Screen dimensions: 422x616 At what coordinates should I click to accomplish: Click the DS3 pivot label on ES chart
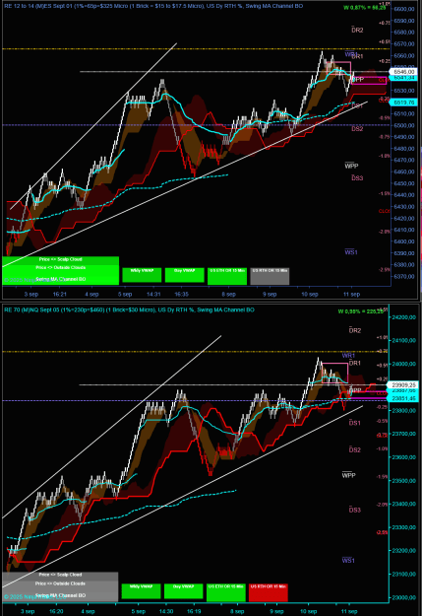[x=357, y=178]
